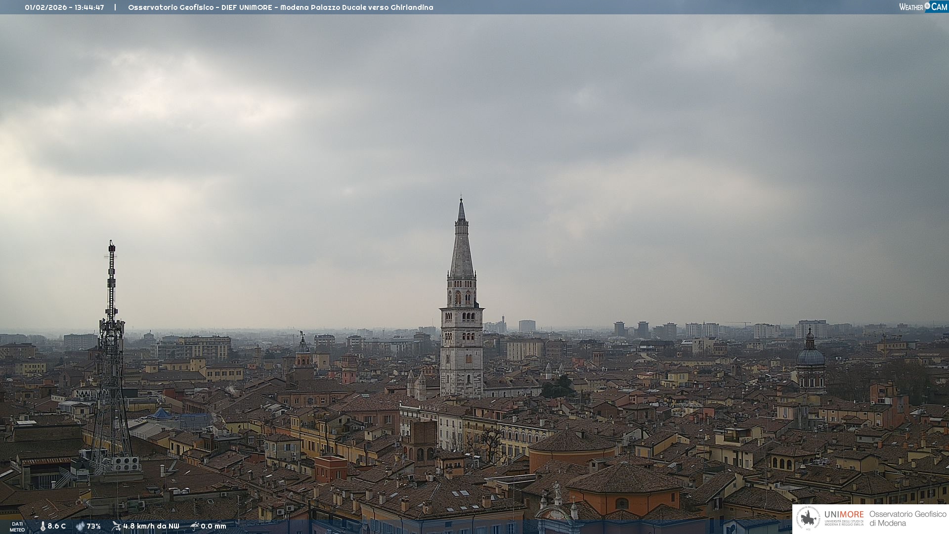Image resolution: width=949 pixels, height=534 pixels.
Task: Click the wind anemometer icon
Action: point(116,526)
